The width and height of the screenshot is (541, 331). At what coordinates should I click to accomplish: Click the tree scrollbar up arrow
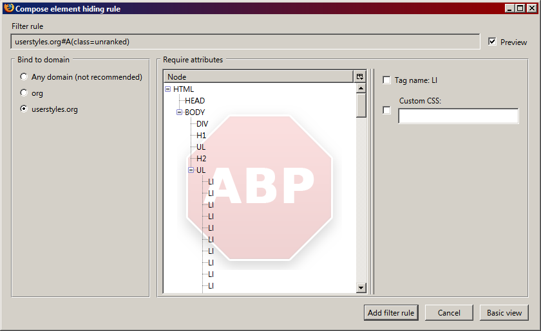361,88
